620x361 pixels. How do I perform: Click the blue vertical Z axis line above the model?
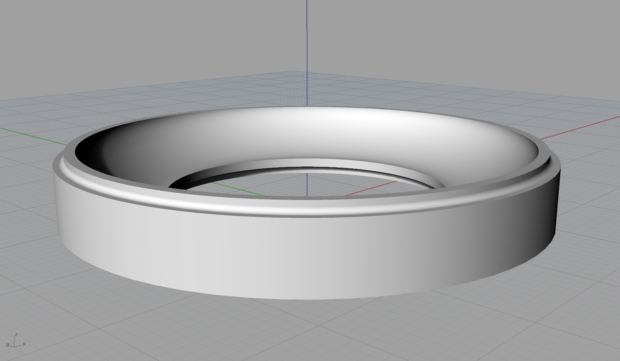pyautogui.click(x=307, y=53)
